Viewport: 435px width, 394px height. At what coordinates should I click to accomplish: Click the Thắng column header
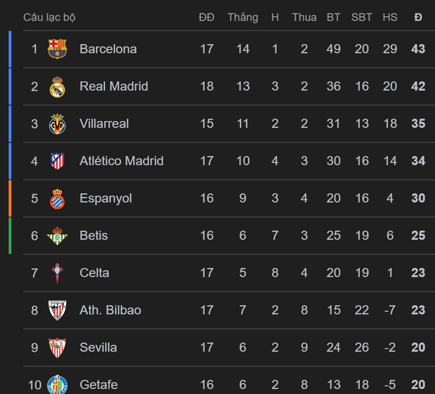[243, 17]
